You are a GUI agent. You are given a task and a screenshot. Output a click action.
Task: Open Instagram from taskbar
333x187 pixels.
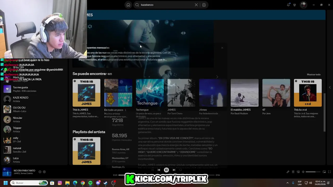pyautogui.click(x=60, y=183)
